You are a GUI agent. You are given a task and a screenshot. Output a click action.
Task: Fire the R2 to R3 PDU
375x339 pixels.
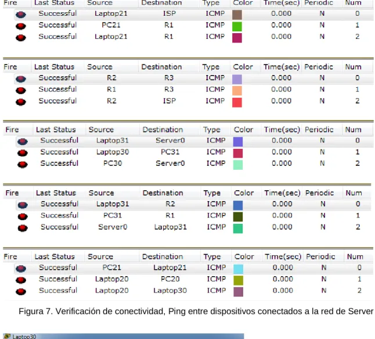[21, 79]
